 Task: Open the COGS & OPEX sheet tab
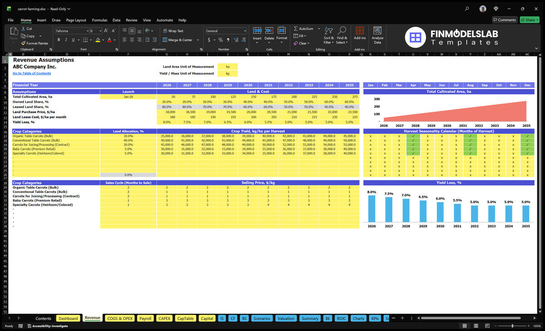point(119,318)
